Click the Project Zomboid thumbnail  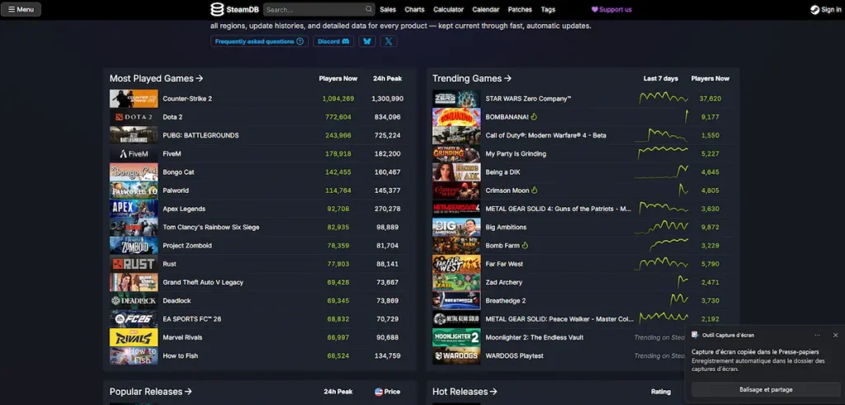tap(134, 245)
